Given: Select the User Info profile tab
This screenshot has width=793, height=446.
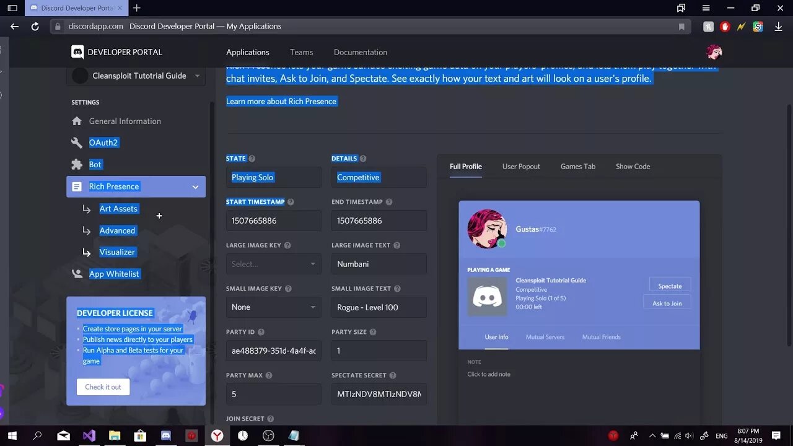Looking at the screenshot, I should (496, 337).
